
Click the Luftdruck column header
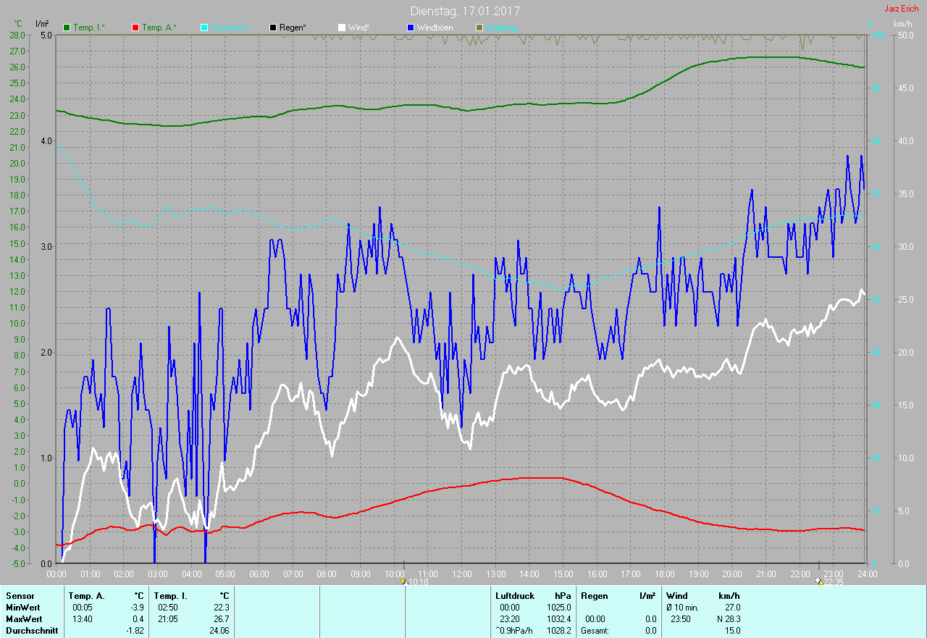click(515, 596)
